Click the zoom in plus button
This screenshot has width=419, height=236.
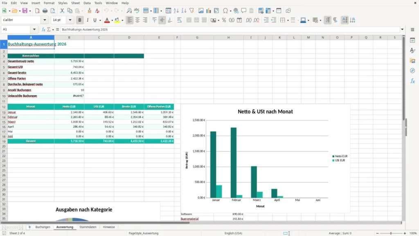(405, 233)
